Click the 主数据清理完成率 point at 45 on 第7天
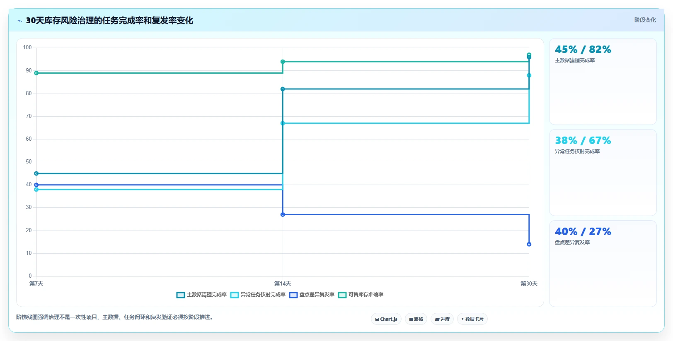The width and height of the screenshot is (673, 341). [x=36, y=173]
